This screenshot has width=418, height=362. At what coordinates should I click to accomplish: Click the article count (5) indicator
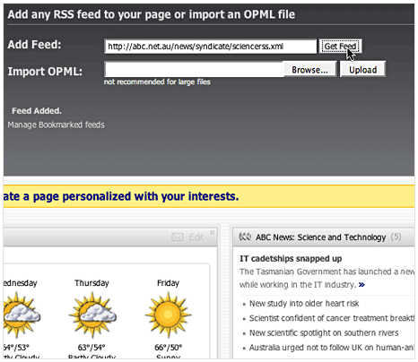396,237
